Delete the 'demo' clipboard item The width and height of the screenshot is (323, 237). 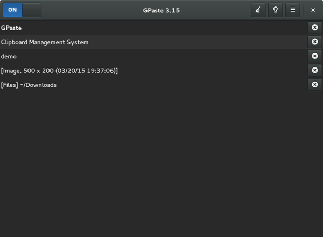coord(315,56)
